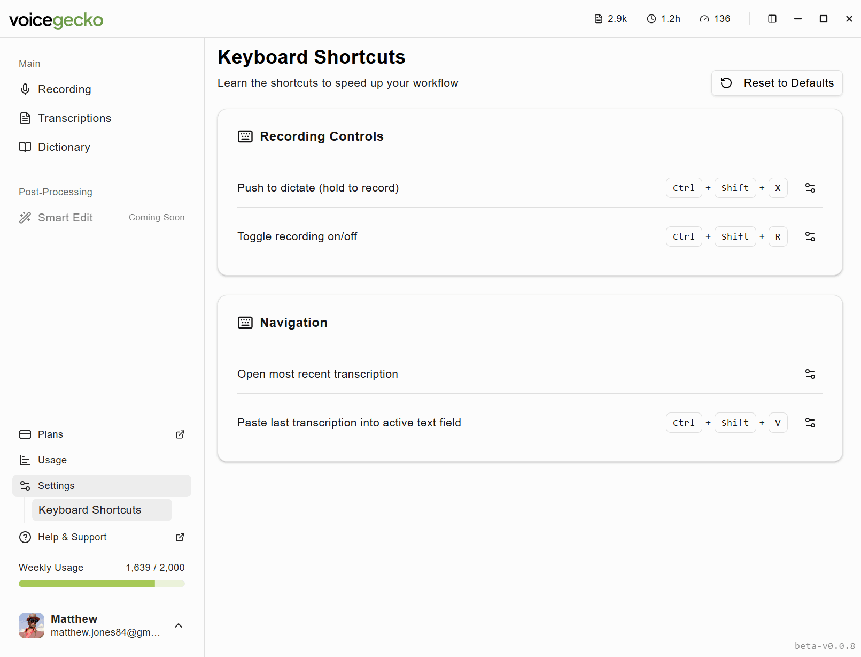Open Usage via the bar chart icon

coord(25,460)
